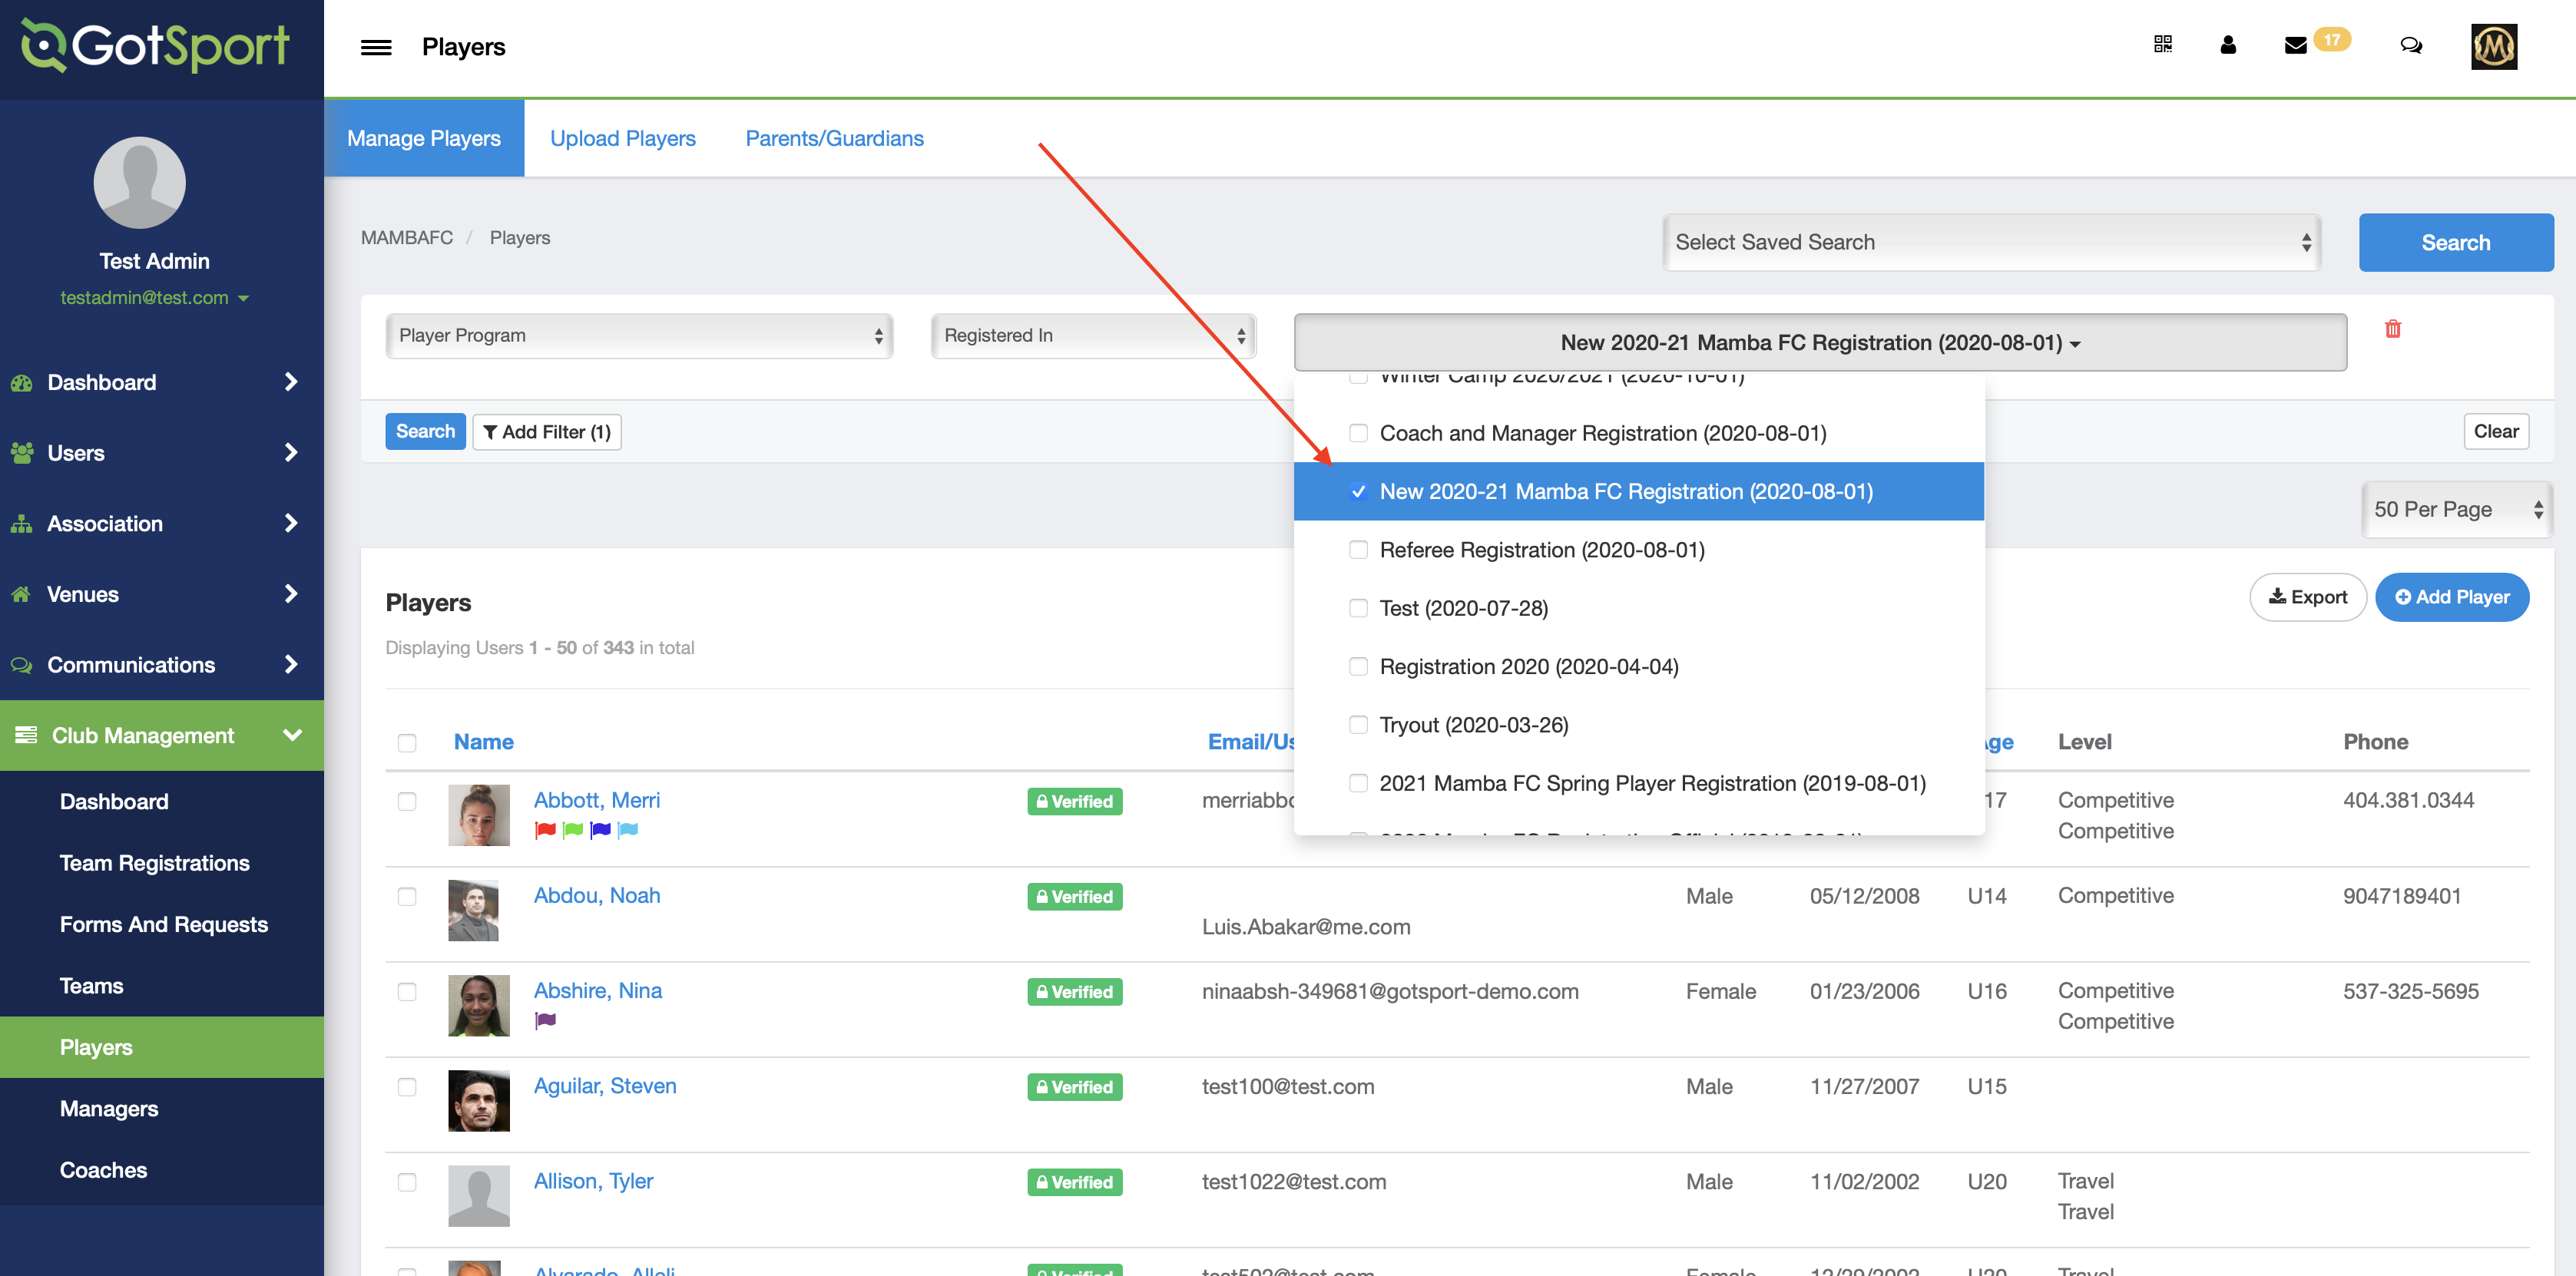Image resolution: width=2576 pixels, height=1276 pixels.
Task: Select the Allison, Tyler row checkbox
Action: click(407, 1182)
